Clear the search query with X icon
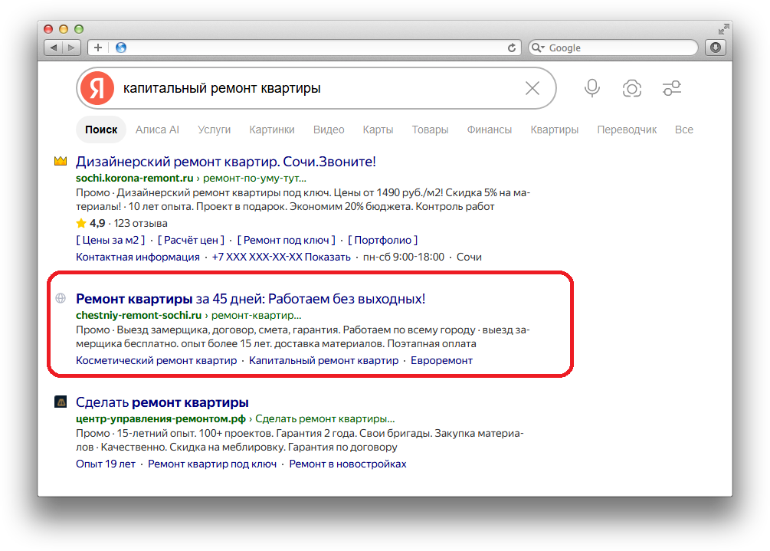 [x=532, y=88]
